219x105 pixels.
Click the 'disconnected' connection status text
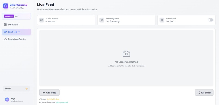point(62,103)
